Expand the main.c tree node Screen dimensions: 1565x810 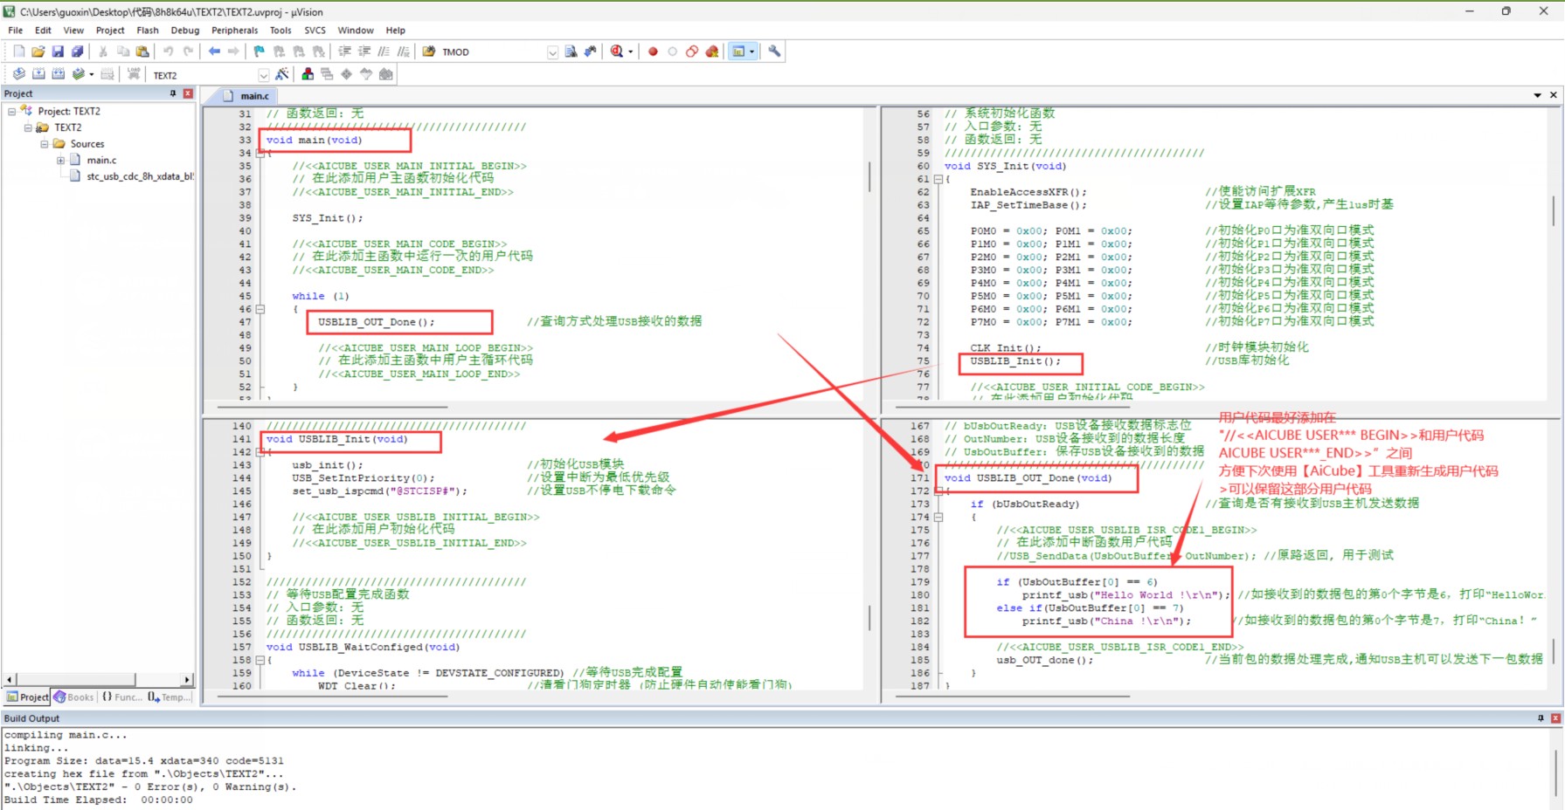(x=60, y=161)
